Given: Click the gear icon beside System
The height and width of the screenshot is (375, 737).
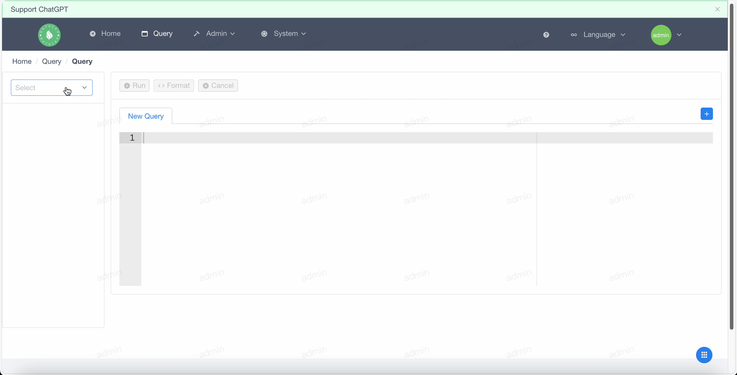Looking at the screenshot, I should tap(264, 34).
